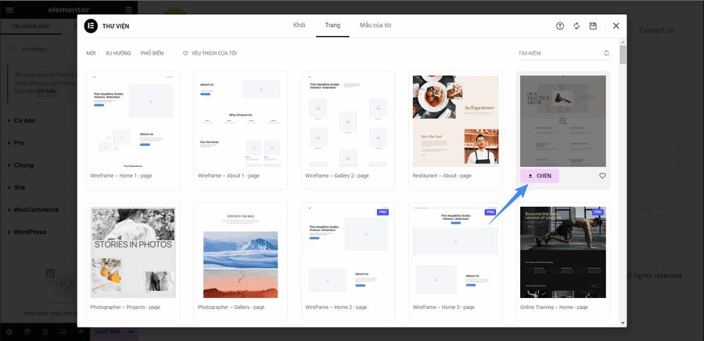Click the search magnifier icon in library
Image resolution: width=704 pixels, height=341 pixels.
click(606, 53)
